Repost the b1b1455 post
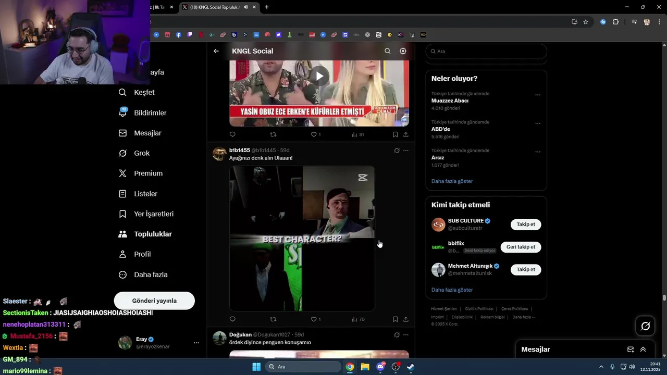 point(273,319)
